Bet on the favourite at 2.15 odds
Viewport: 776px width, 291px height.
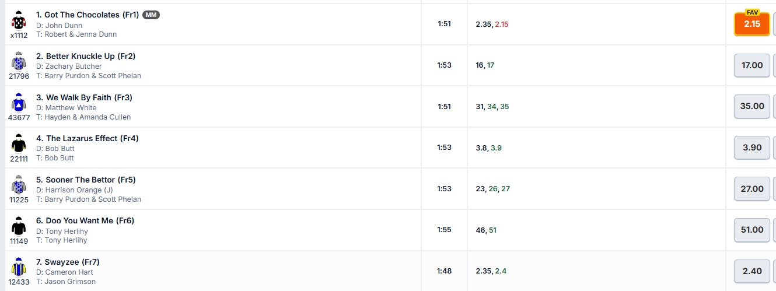(751, 24)
